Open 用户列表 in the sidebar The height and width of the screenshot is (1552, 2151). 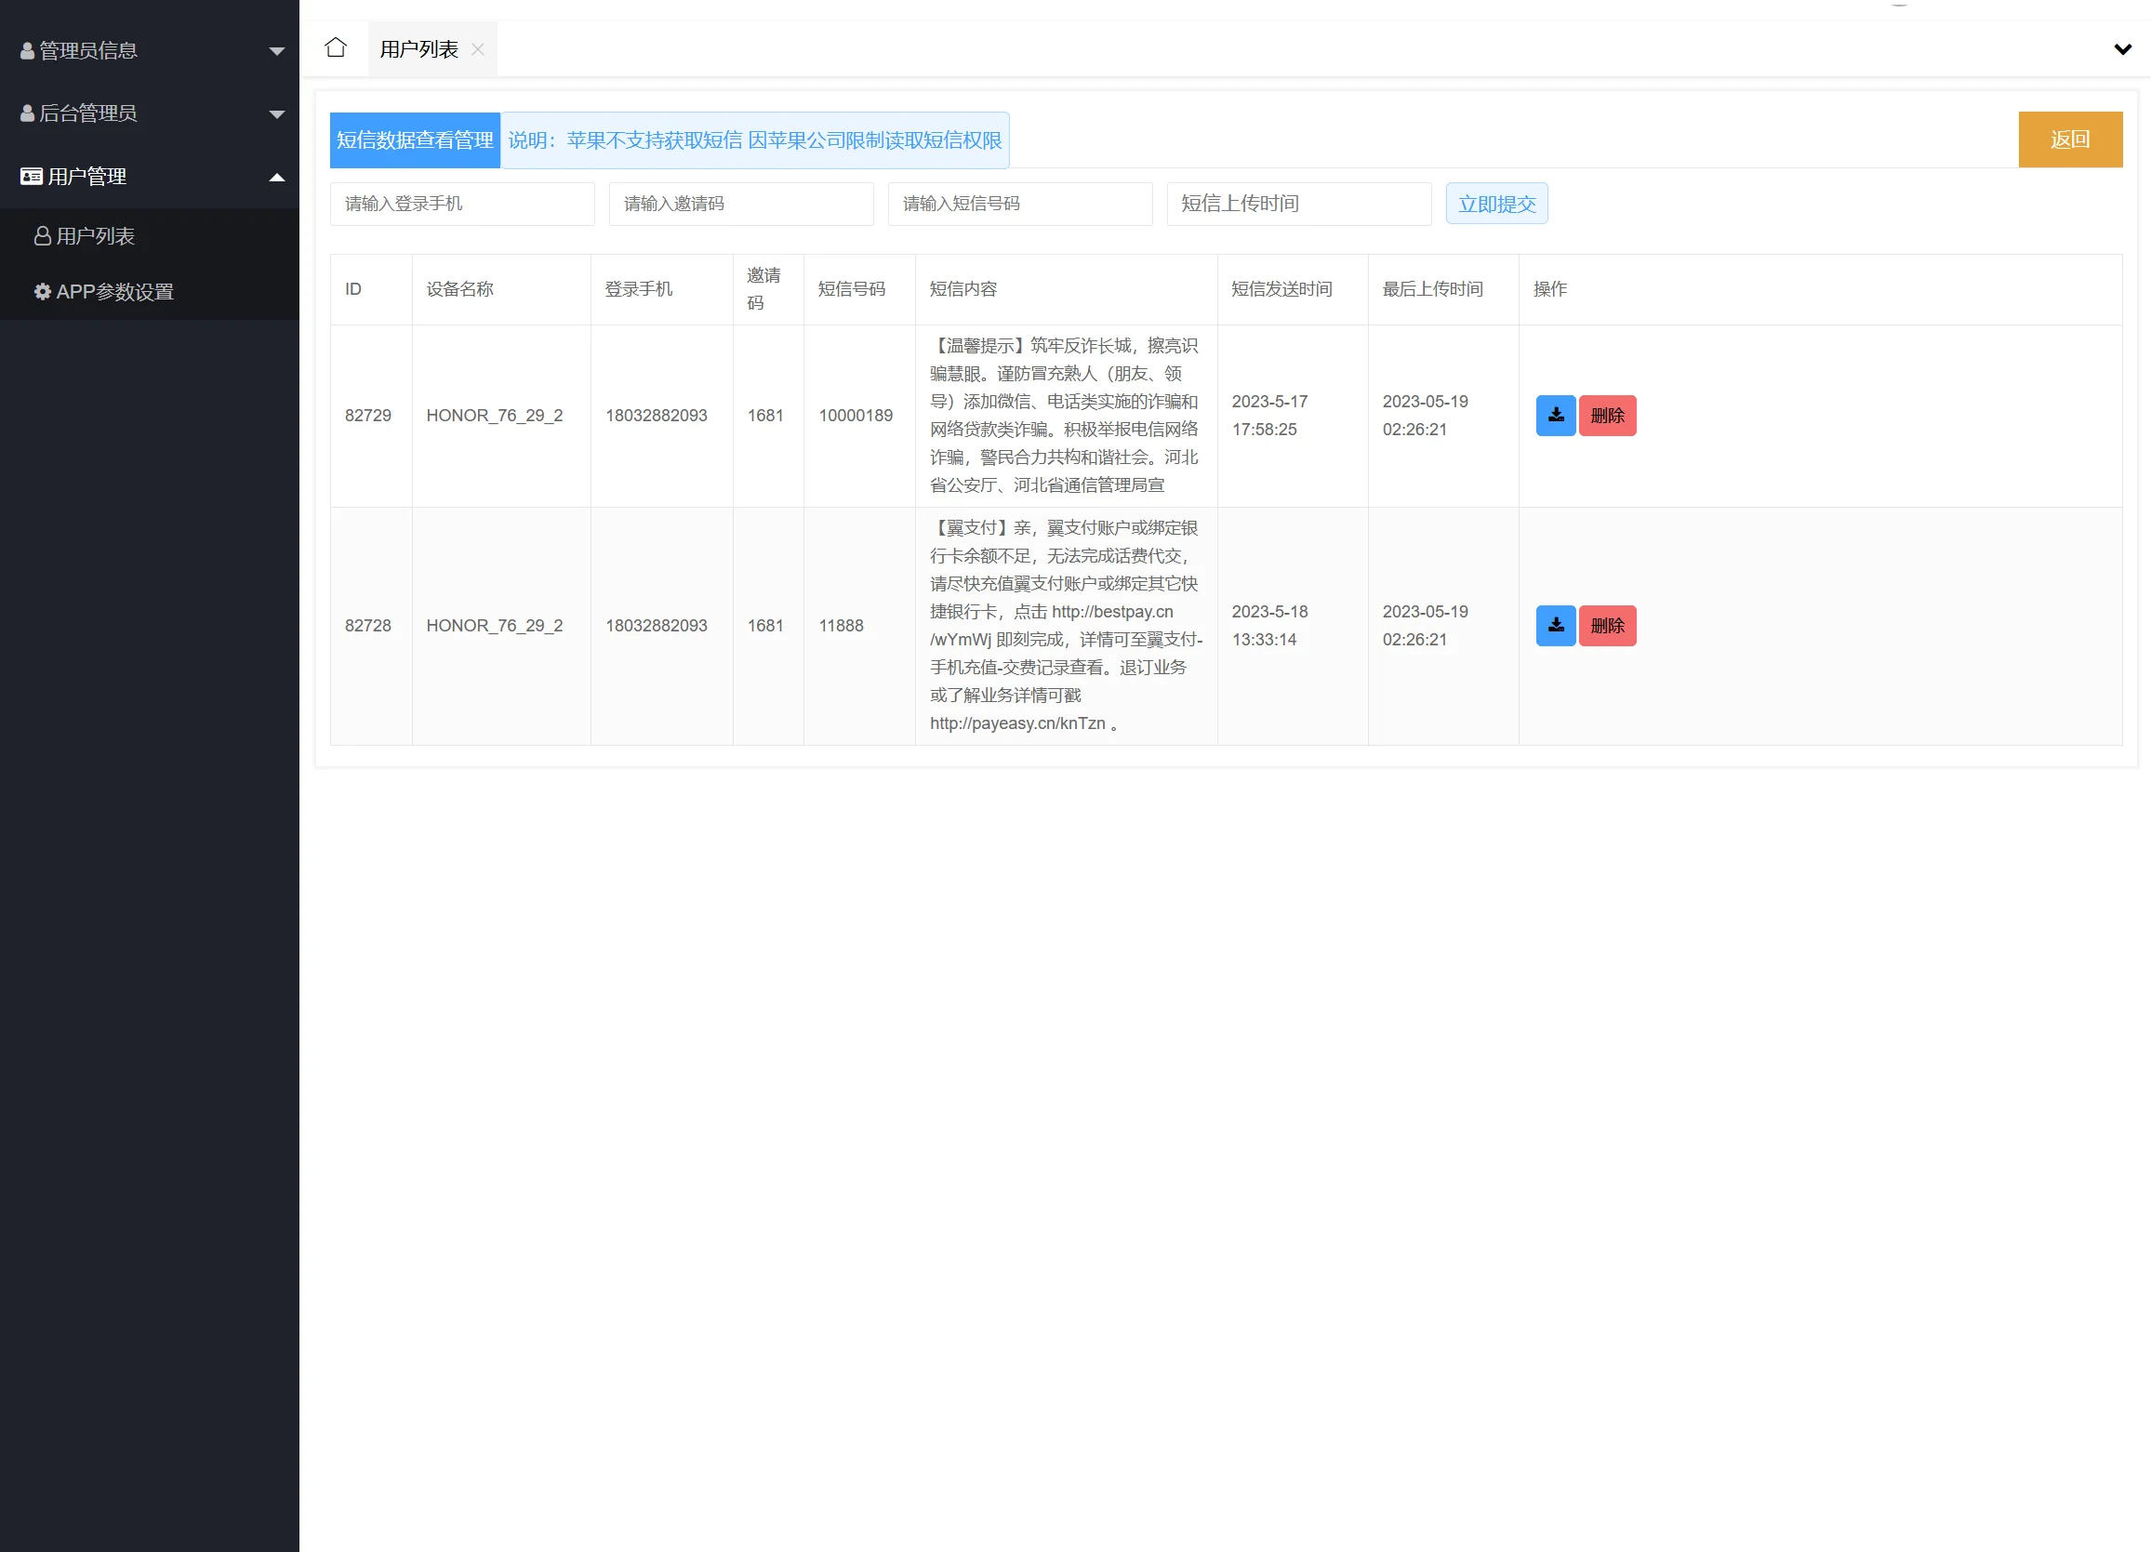(95, 236)
